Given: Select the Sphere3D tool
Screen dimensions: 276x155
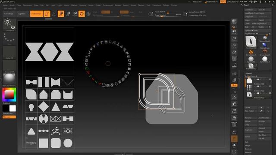Looking at the screenshot, I should click(251, 59).
